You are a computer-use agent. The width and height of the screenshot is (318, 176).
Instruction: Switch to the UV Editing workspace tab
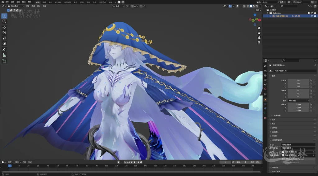coord(58,2)
